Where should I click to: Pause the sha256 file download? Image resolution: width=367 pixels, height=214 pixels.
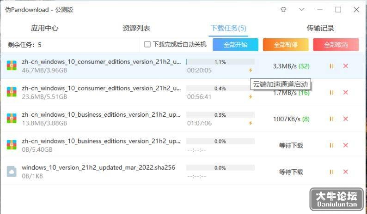pyautogui.click(x=331, y=172)
